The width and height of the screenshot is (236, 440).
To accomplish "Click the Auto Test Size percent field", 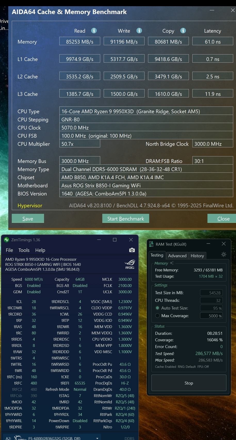I will 211,308.
